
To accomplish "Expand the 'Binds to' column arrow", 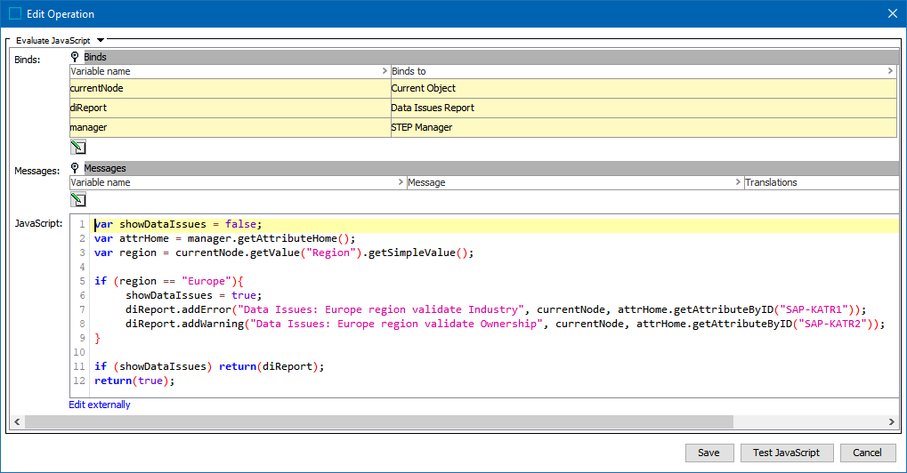I will (x=890, y=71).
